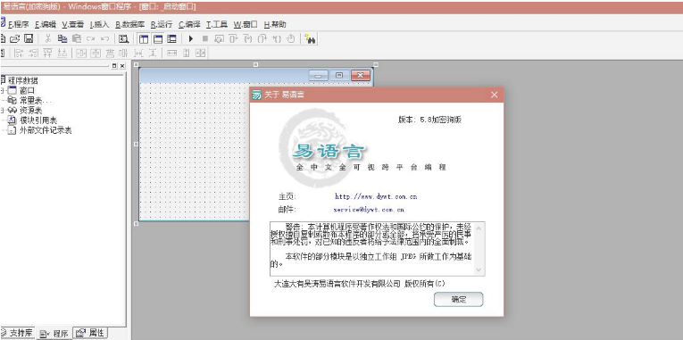The height and width of the screenshot is (340, 683).
Task: Click the magnifier preview icon in toolbar
Action: (124, 38)
